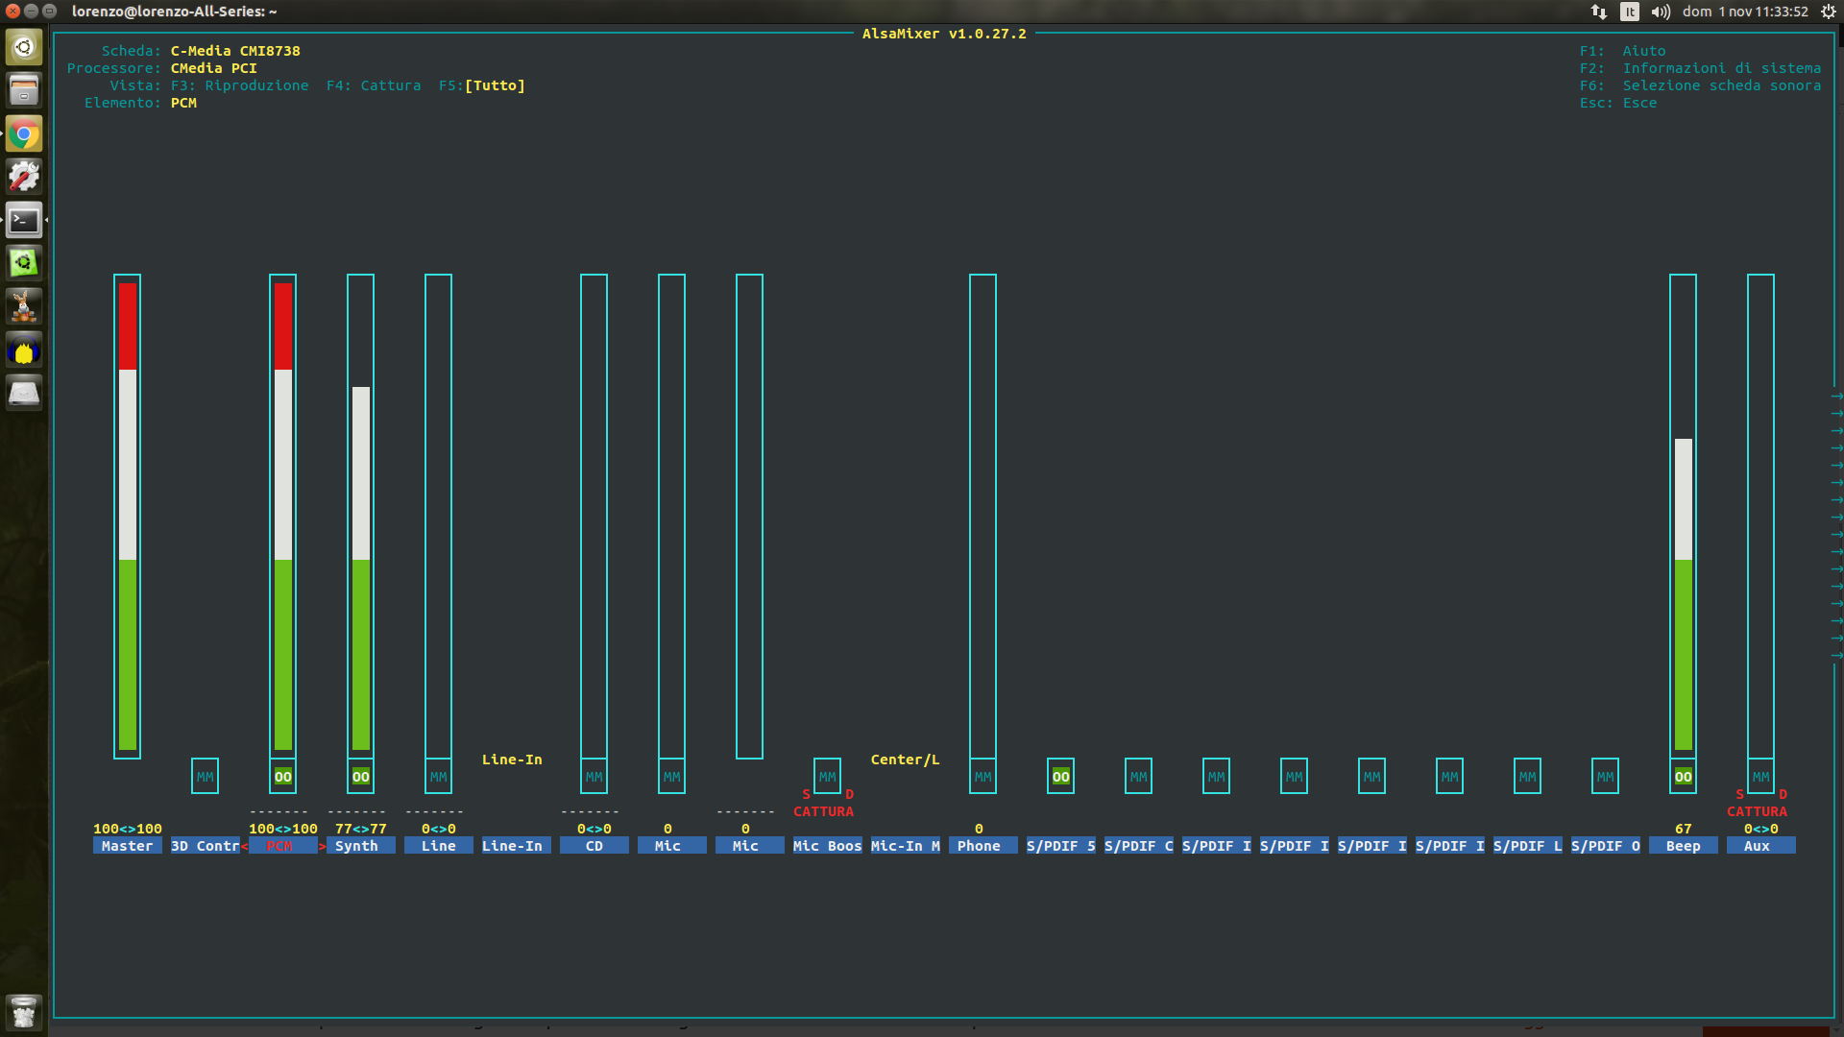The width and height of the screenshot is (1844, 1037).
Task: Click the sound volume tray icon
Action: pyautogui.click(x=1661, y=12)
